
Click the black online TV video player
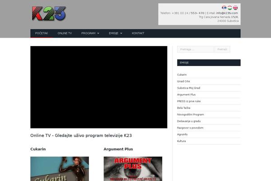98,87
